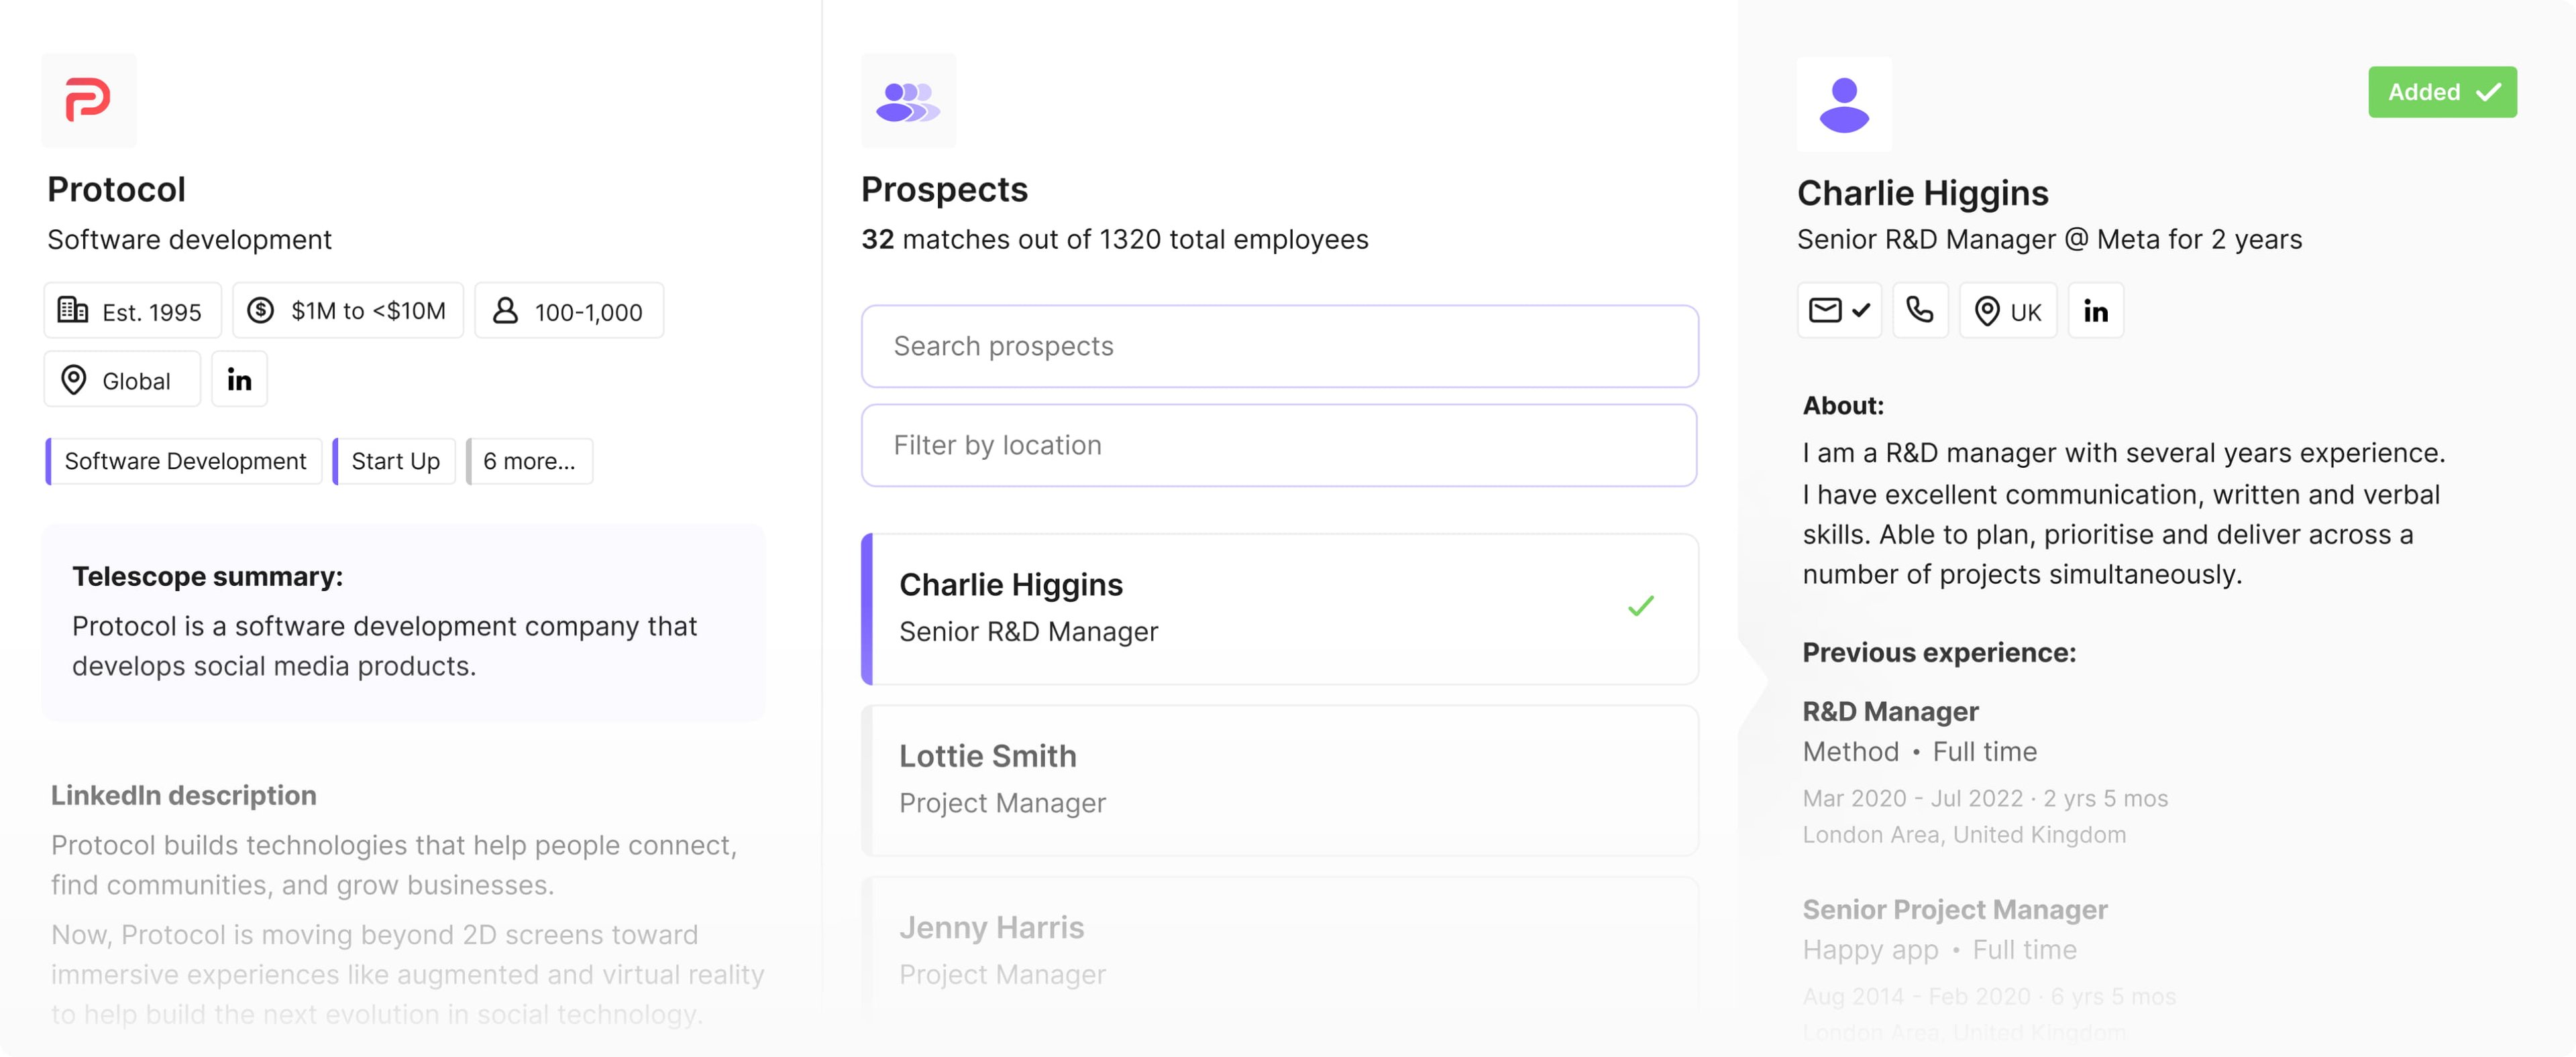
Task: Click the Protocol company logo icon
Action: [89, 100]
